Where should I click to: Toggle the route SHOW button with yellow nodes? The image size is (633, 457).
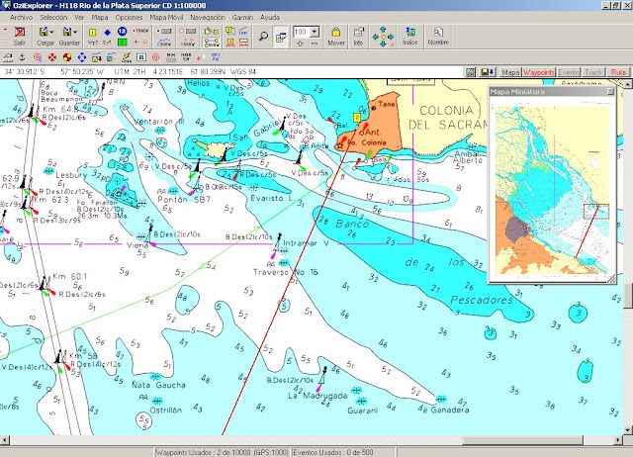(x=211, y=42)
